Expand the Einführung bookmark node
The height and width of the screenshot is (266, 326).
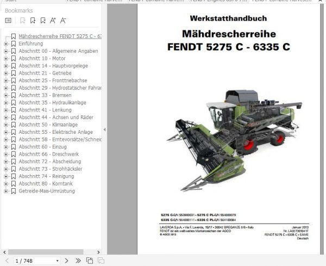6,44
